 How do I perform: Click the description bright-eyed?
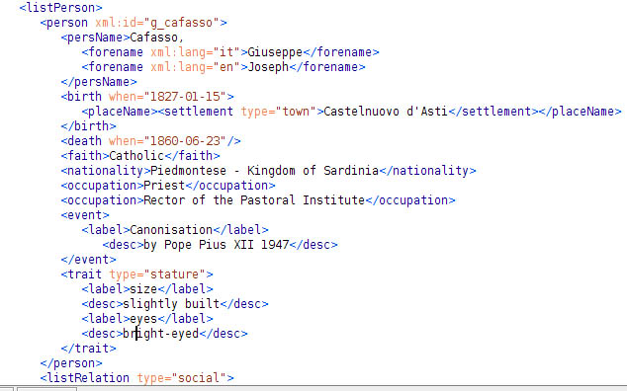161,334
